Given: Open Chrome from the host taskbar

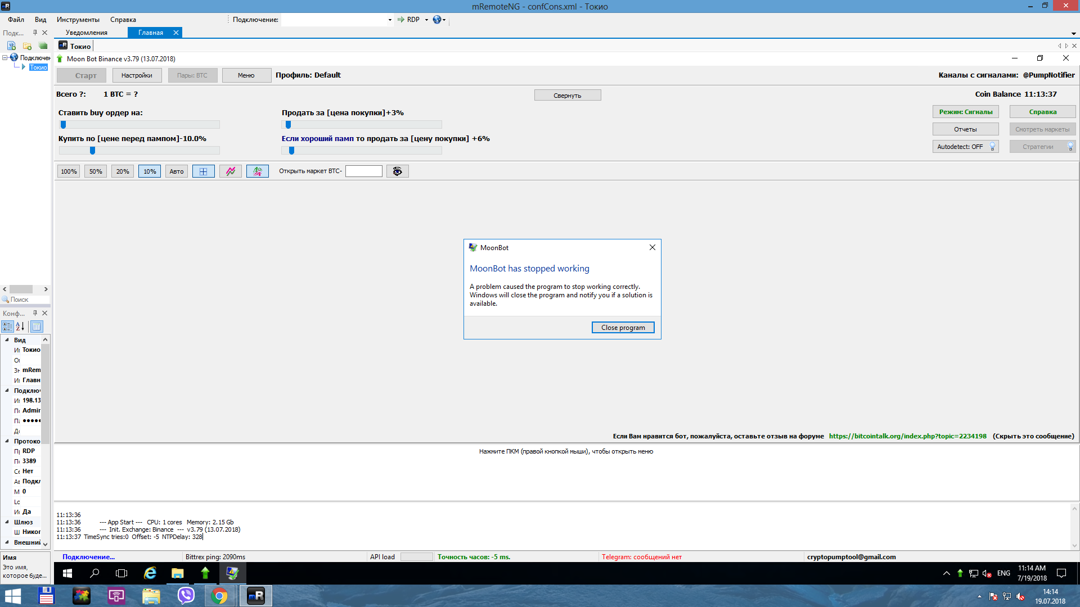Looking at the screenshot, I should pos(220,596).
